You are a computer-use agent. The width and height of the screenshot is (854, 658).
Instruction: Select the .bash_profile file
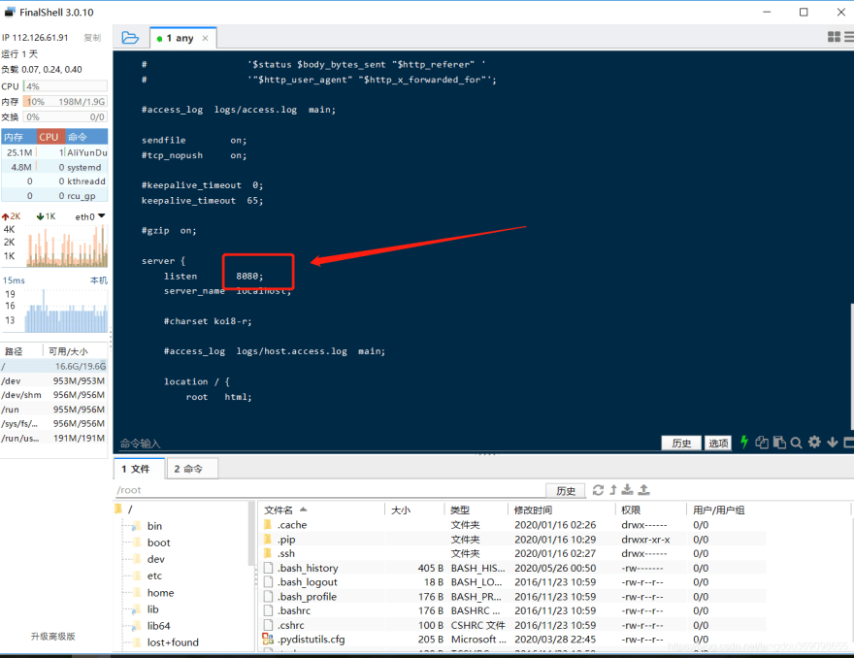[x=512, y=597]
